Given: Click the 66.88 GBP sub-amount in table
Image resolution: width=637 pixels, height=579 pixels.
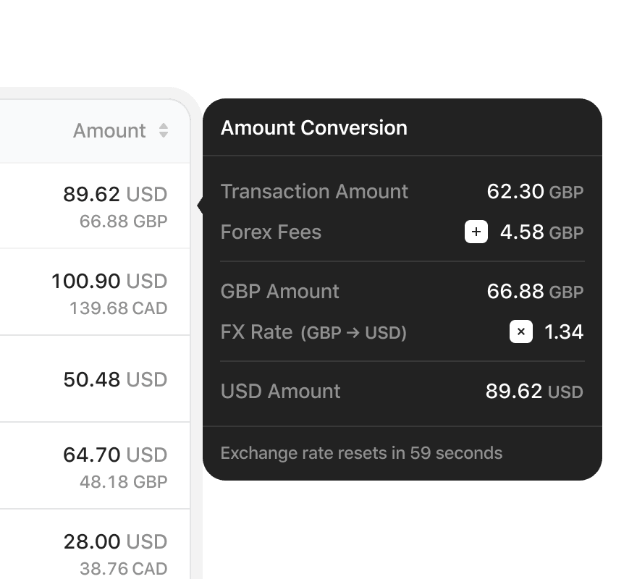Looking at the screenshot, I should (123, 221).
